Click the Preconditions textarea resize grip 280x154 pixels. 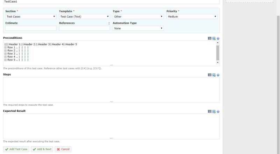click(x=111, y=65)
